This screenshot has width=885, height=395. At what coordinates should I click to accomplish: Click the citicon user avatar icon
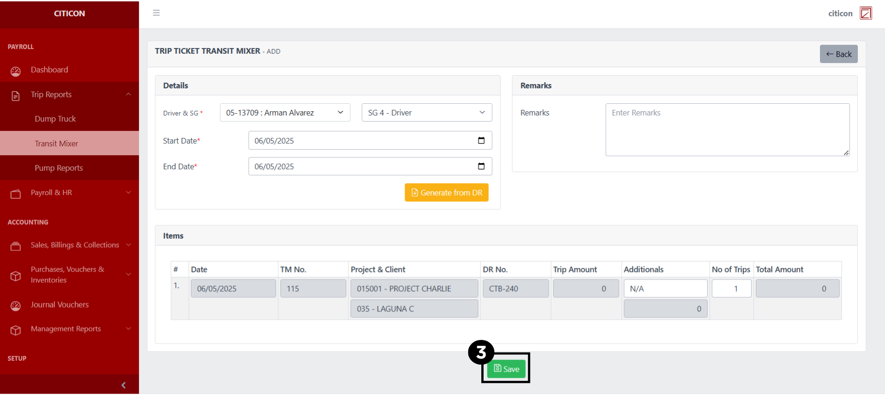pos(866,13)
